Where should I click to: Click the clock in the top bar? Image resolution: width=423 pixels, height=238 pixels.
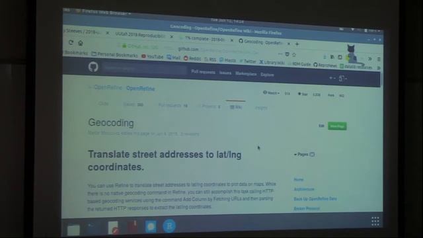[x=227, y=20]
